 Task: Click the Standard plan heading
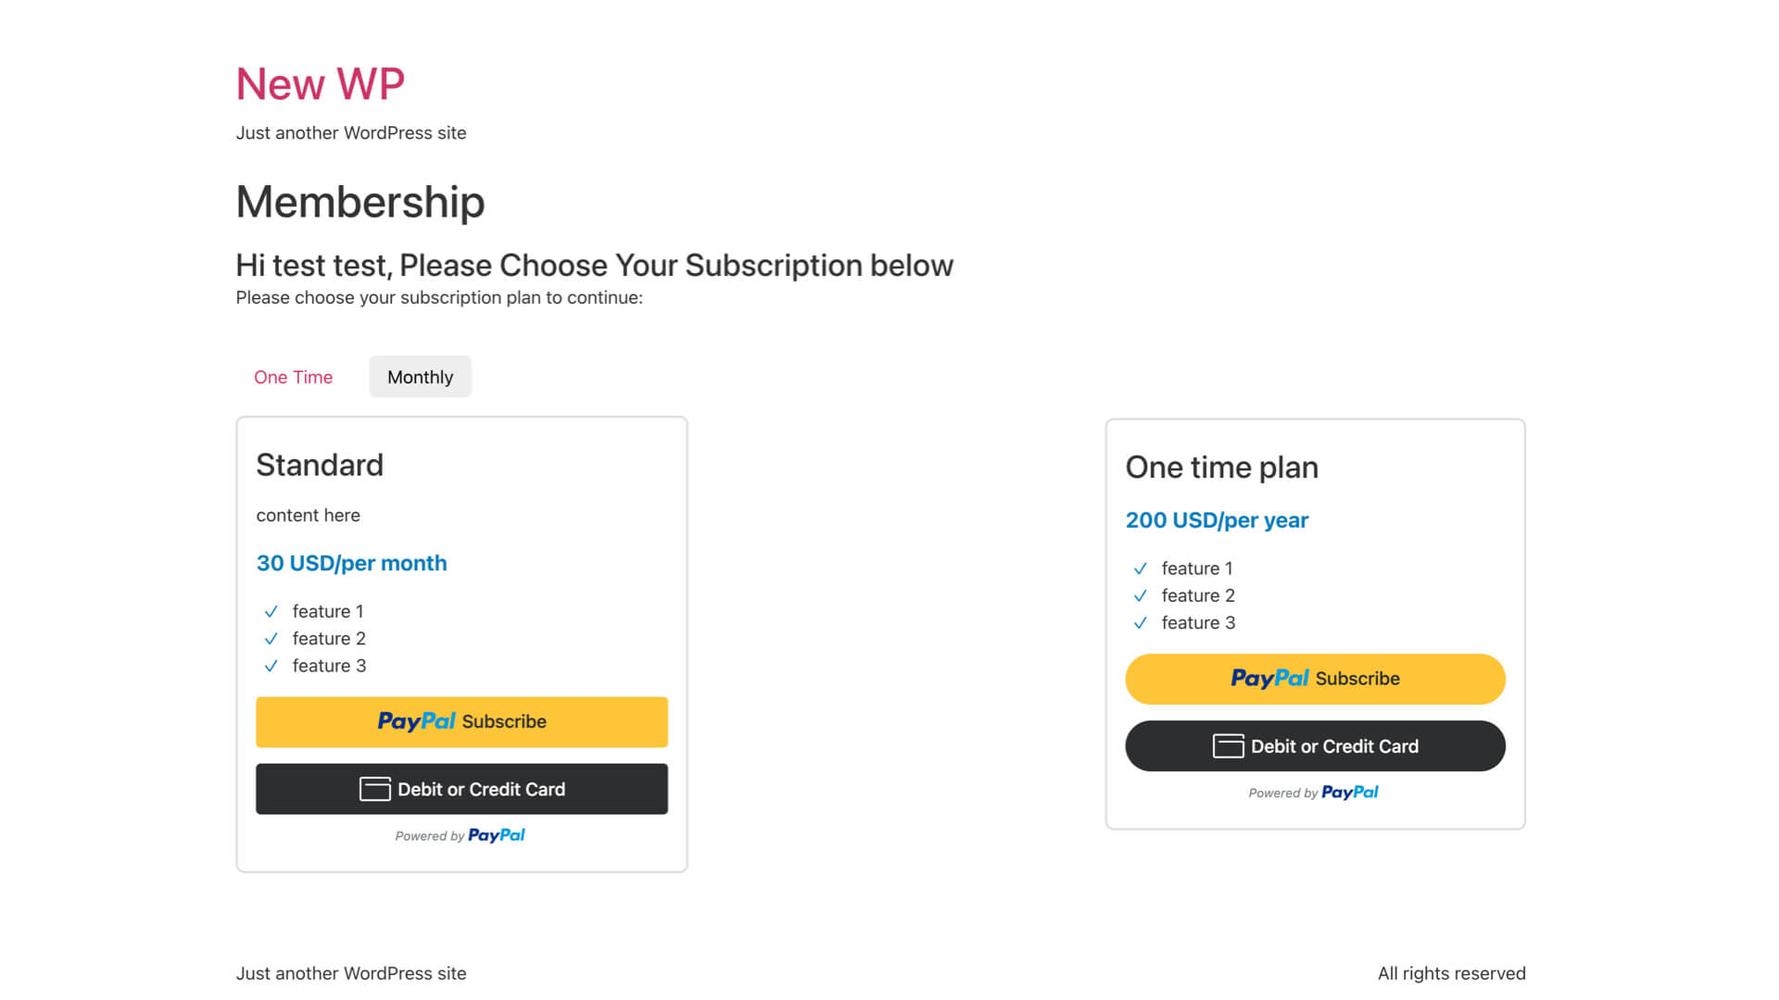[320, 465]
